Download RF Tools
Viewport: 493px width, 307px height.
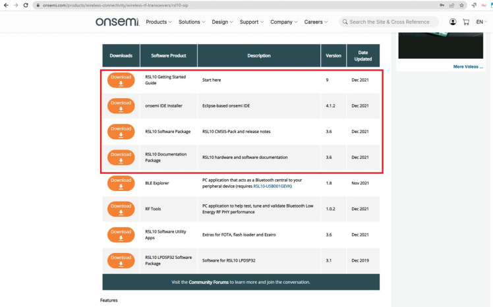pyautogui.click(x=121, y=209)
